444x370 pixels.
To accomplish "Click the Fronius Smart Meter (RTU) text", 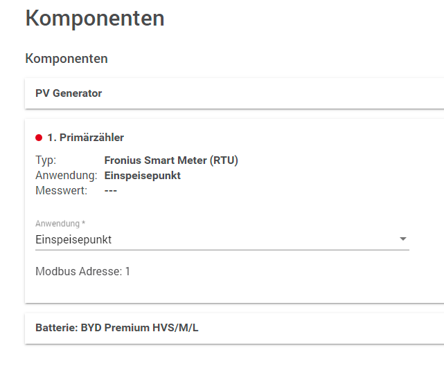I will 171,160.
